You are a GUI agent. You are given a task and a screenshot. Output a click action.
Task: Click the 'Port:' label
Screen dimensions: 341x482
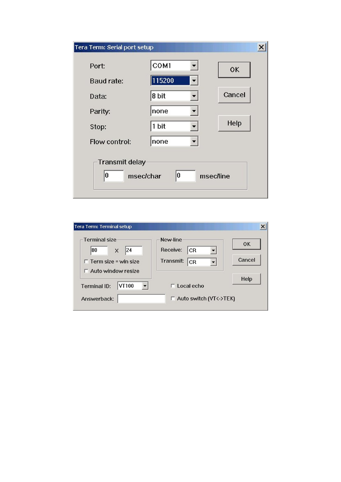pos(97,66)
